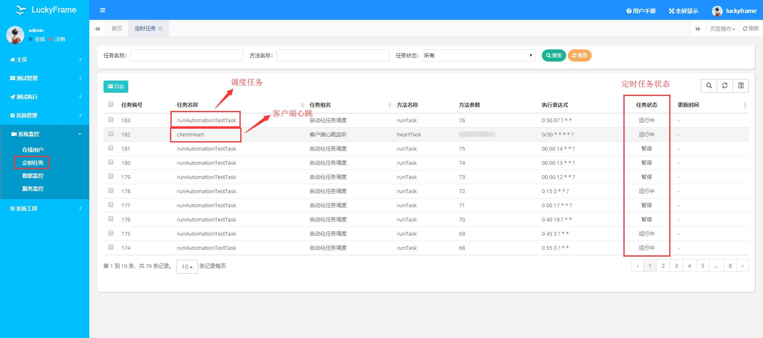Image resolution: width=763 pixels, height=338 pixels.
Task: Open the 定时任务 submenu item
Action: (x=32, y=163)
